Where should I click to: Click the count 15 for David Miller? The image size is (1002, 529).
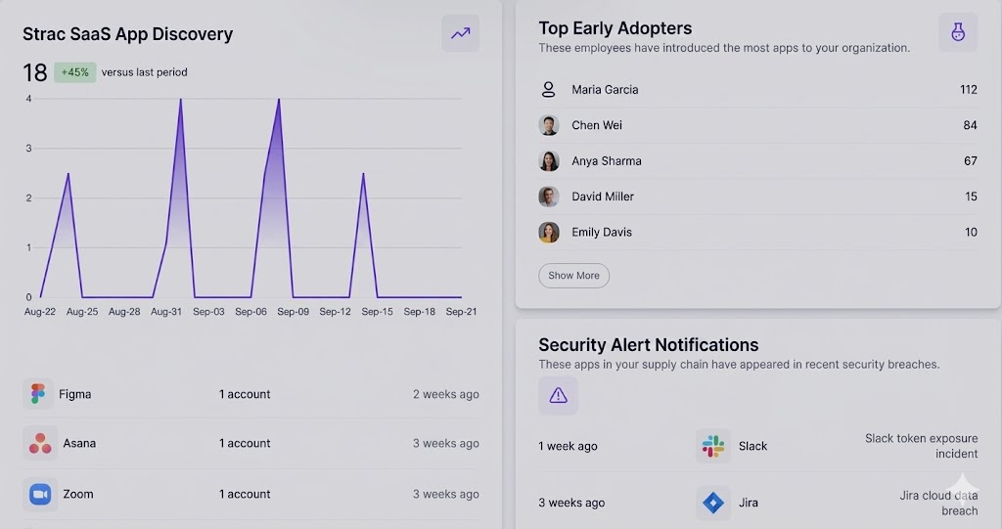972,197
